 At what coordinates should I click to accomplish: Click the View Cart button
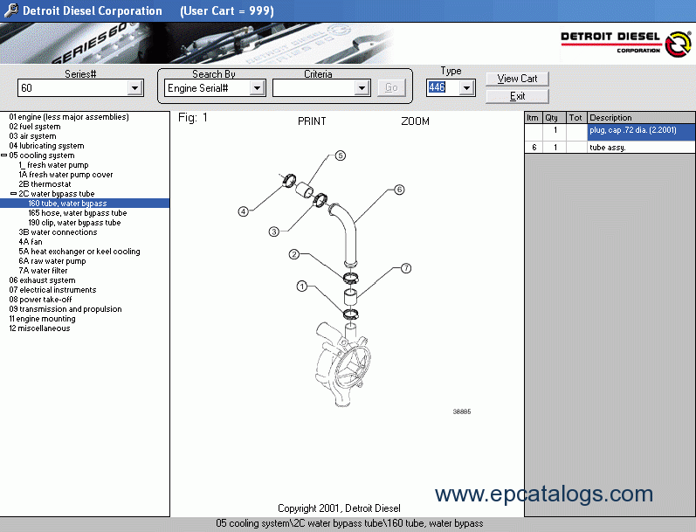[517, 79]
